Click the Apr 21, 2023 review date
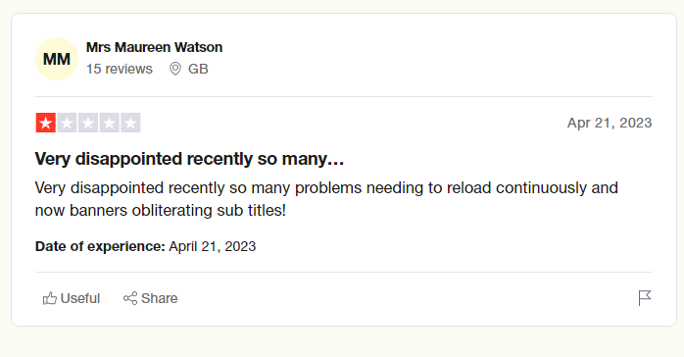 [610, 123]
